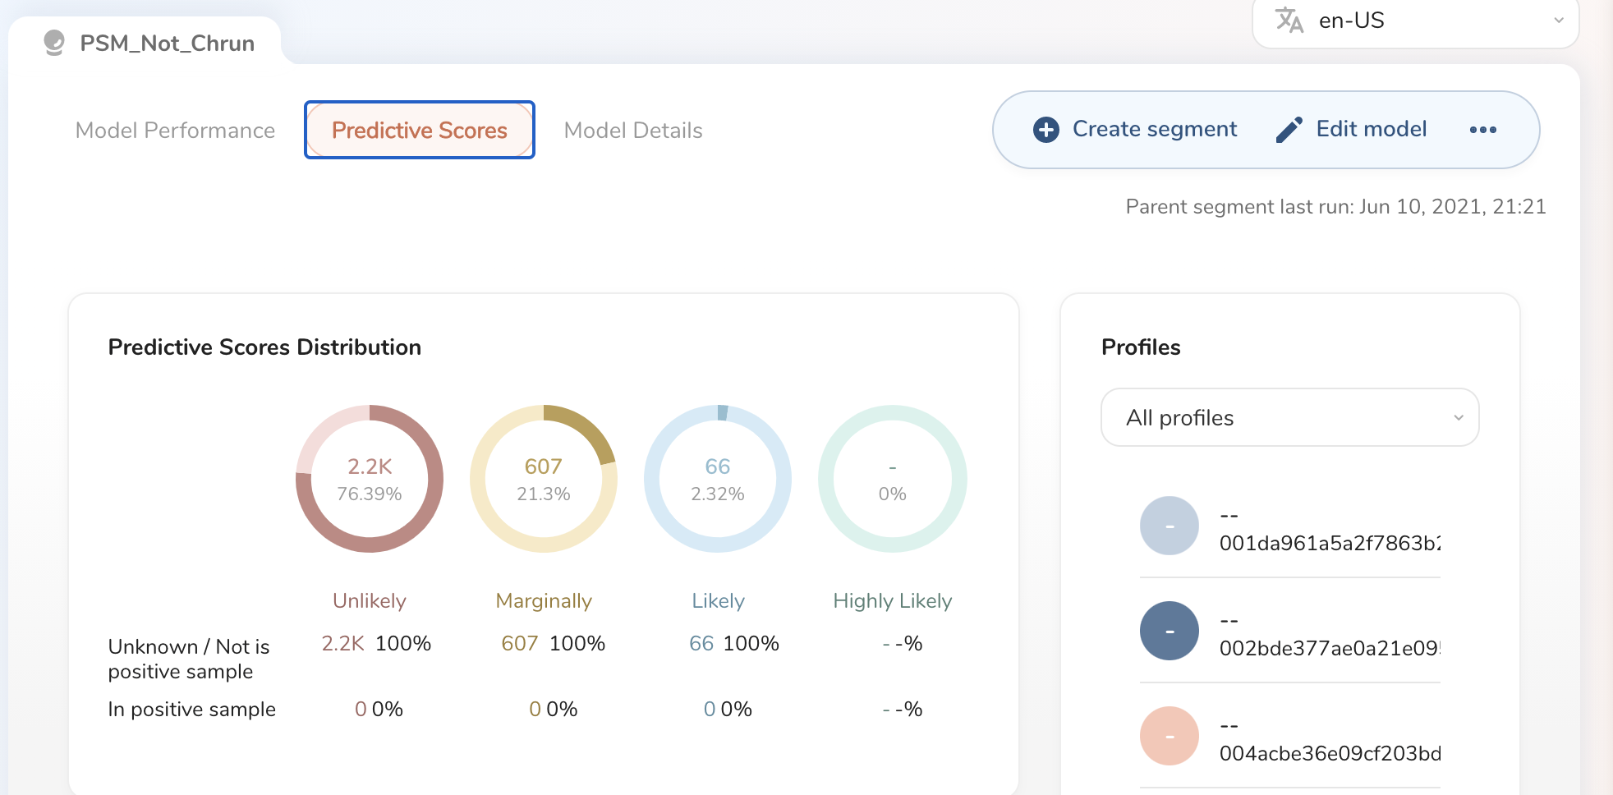The image size is (1613, 795).
Task: Select avatar of profile 002bde377ae0a21e09
Action: (1169, 631)
